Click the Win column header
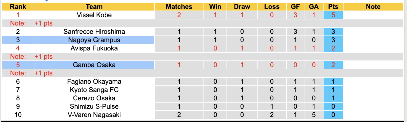 (x=215, y=7)
